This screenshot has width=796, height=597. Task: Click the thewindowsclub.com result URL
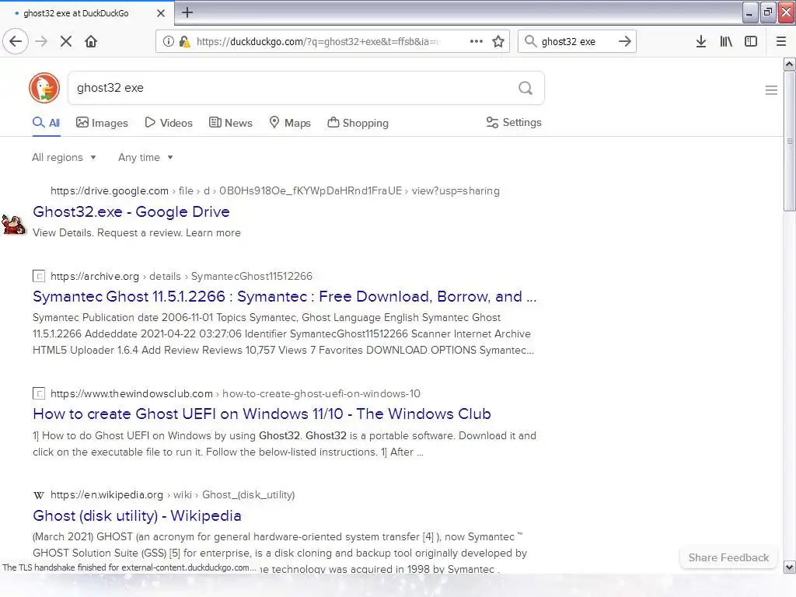(x=236, y=393)
